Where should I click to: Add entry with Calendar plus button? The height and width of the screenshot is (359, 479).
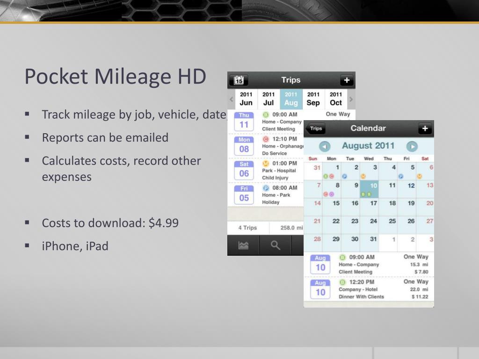point(425,129)
